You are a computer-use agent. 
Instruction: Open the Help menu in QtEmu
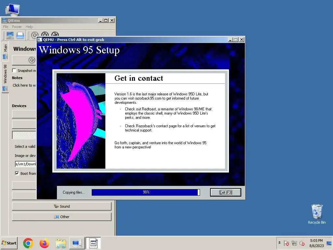tap(29, 27)
